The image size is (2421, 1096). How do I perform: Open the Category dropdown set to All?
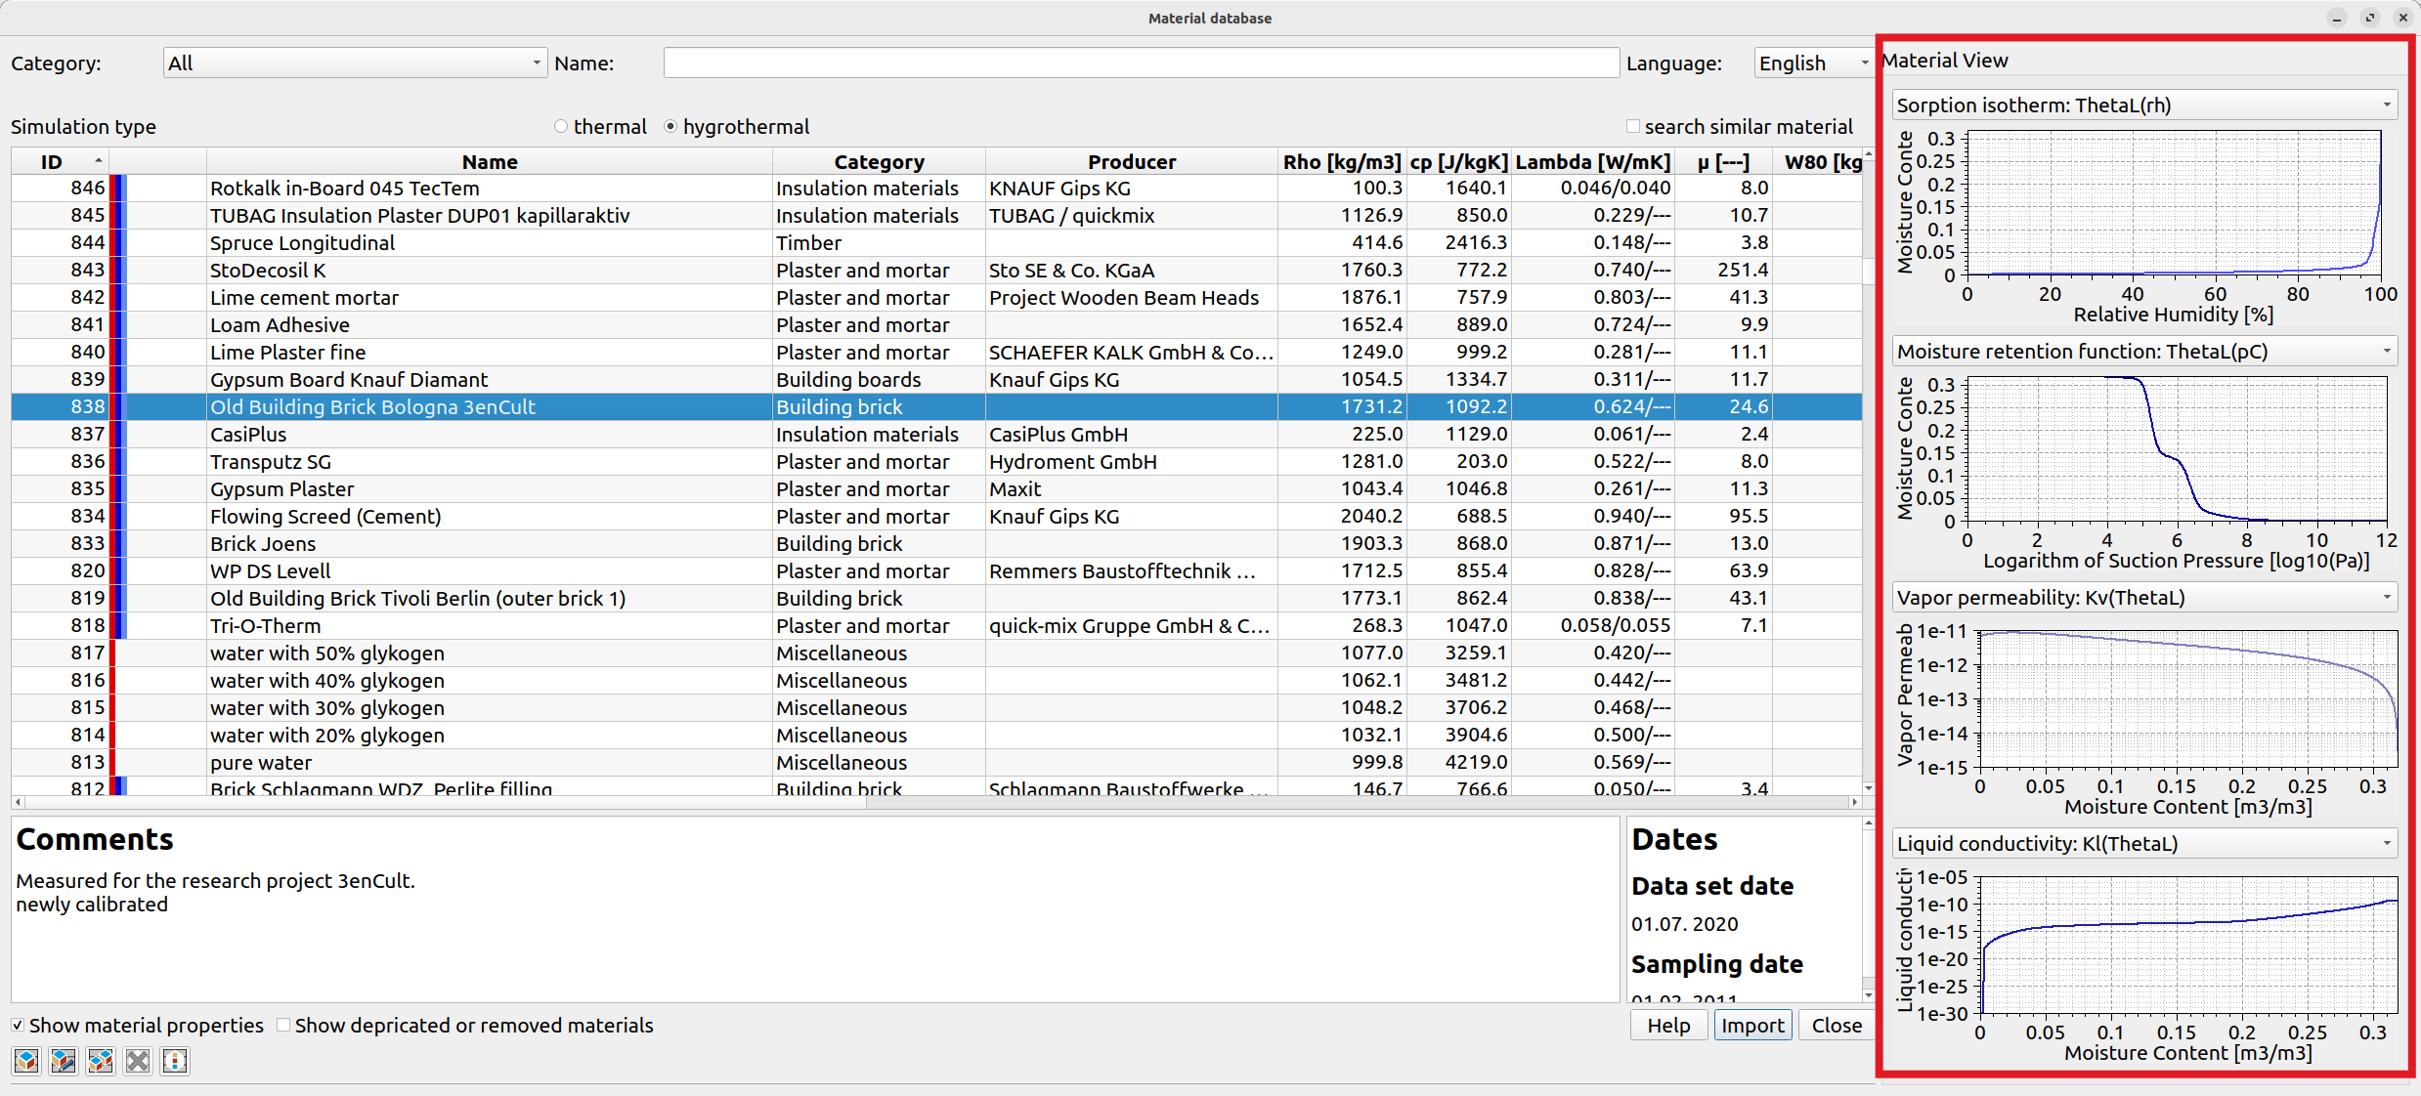point(355,63)
